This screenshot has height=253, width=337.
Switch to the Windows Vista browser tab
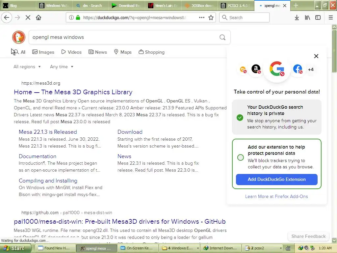coord(54,6)
